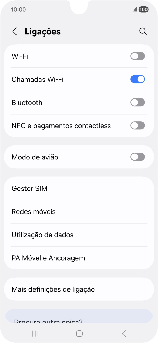Enable the Wi-Fi toggle
Viewport: 158px width, 343px height.
[x=137, y=56]
